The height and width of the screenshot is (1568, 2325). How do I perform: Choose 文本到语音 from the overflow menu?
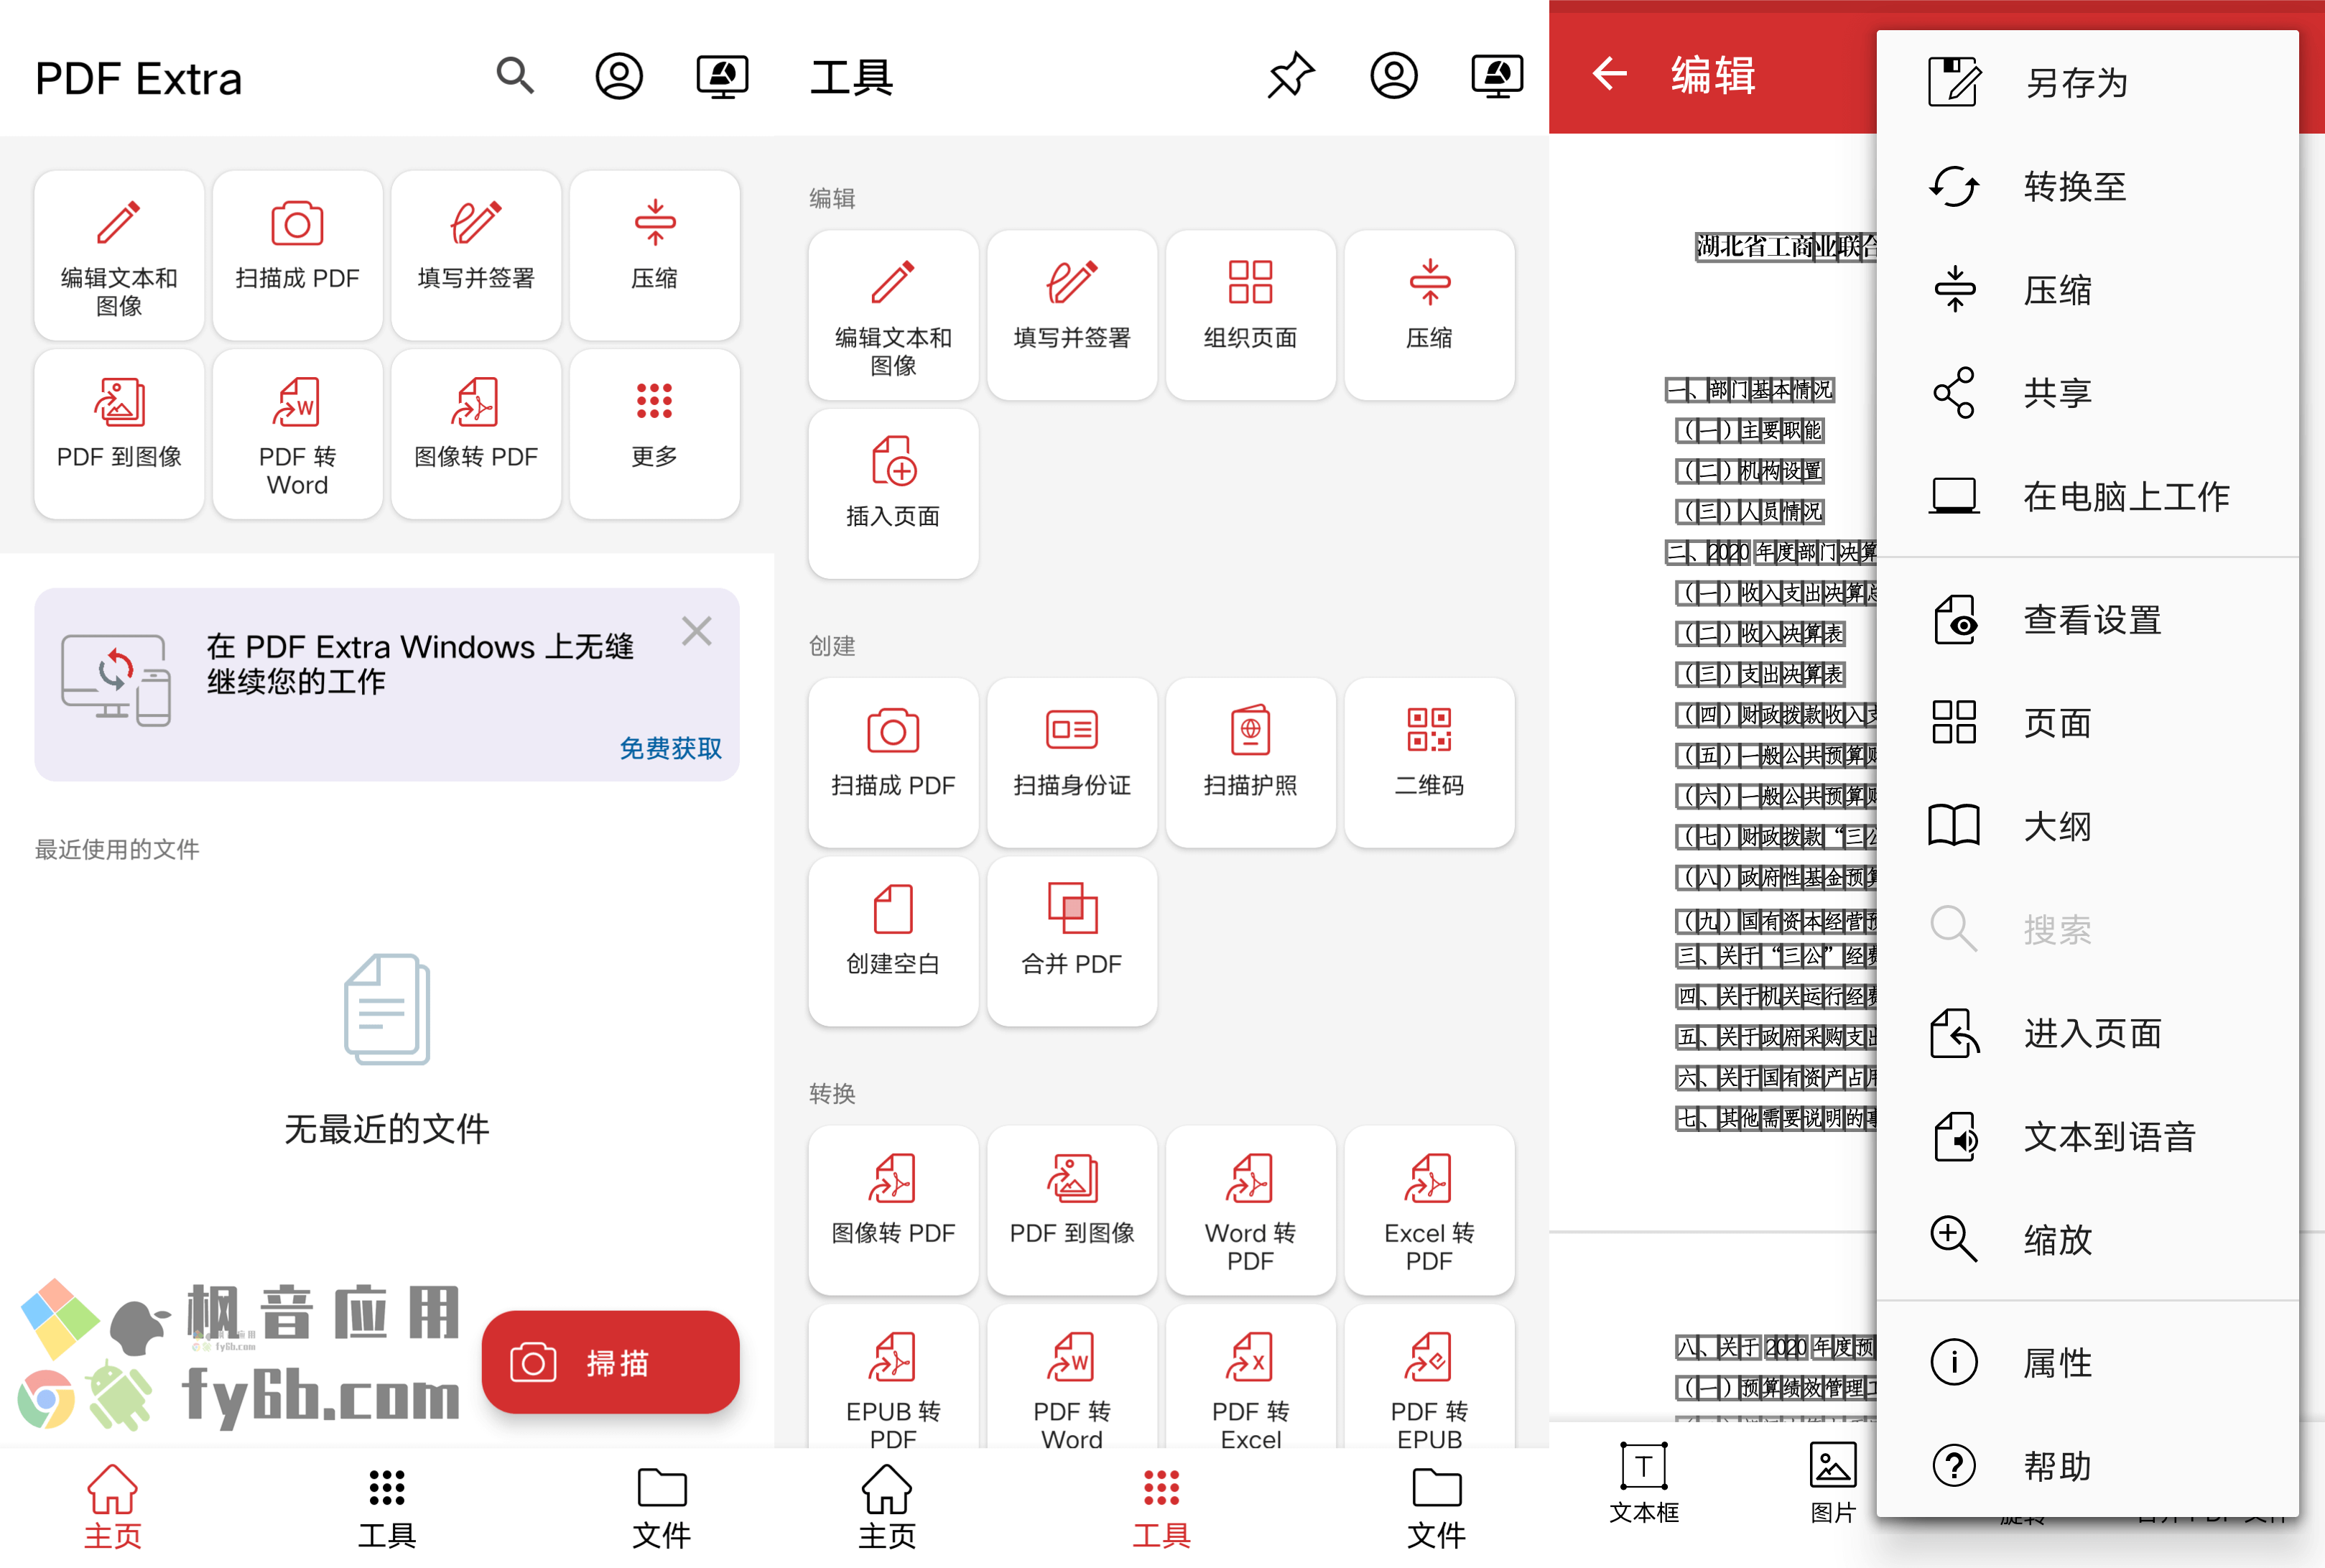click(2088, 1137)
